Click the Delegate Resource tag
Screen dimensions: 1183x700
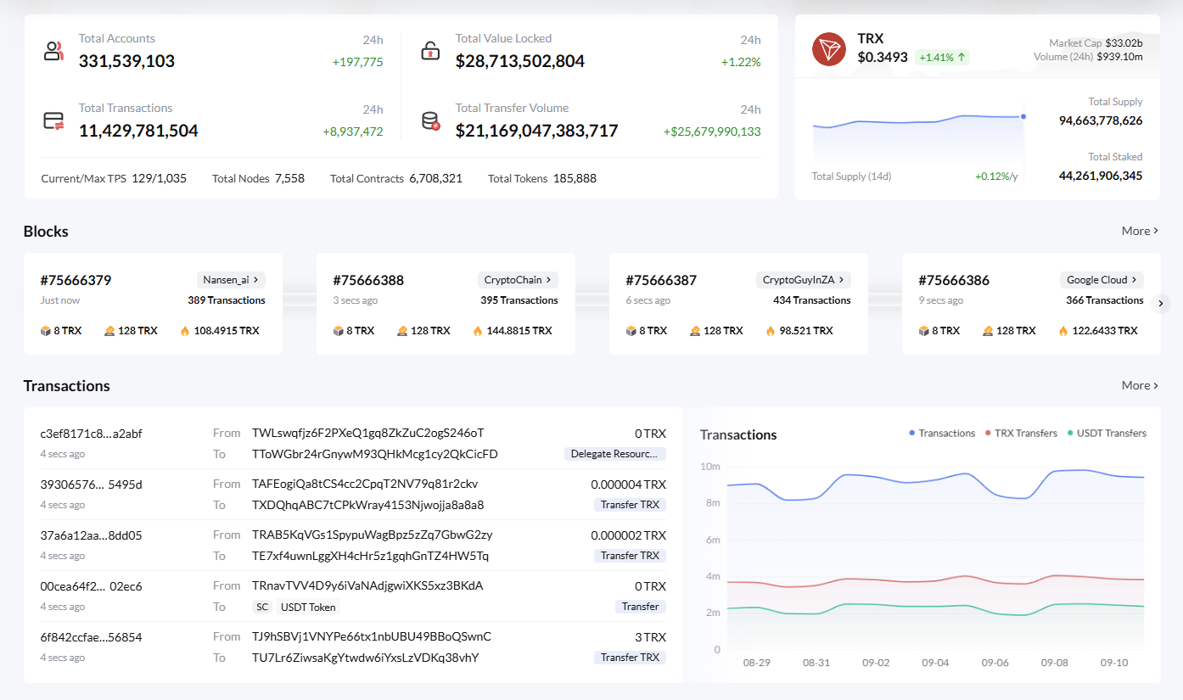pyautogui.click(x=614, y=453)
